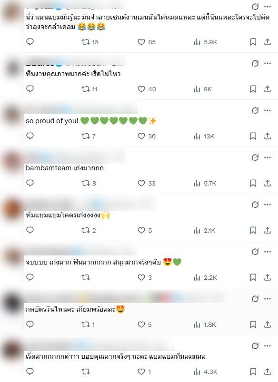This screenshot has width=278, height=382.
Task: Open the blurred avatar of 'bambamteam' commenter
Action: [x=12, y=161]
